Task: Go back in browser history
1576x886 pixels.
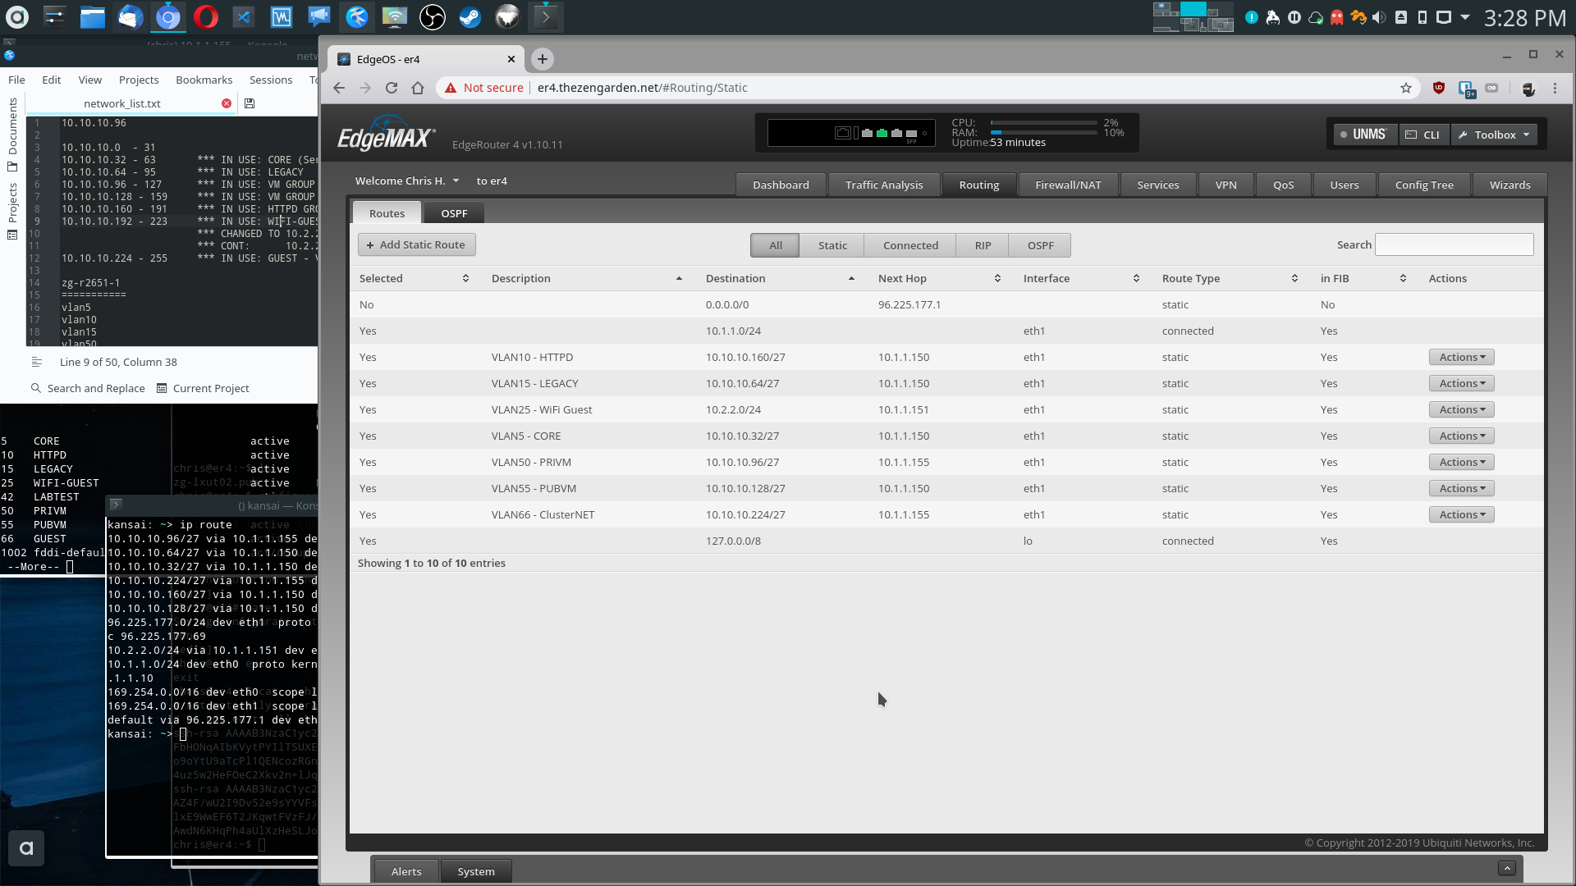Action: click(339, 88)
